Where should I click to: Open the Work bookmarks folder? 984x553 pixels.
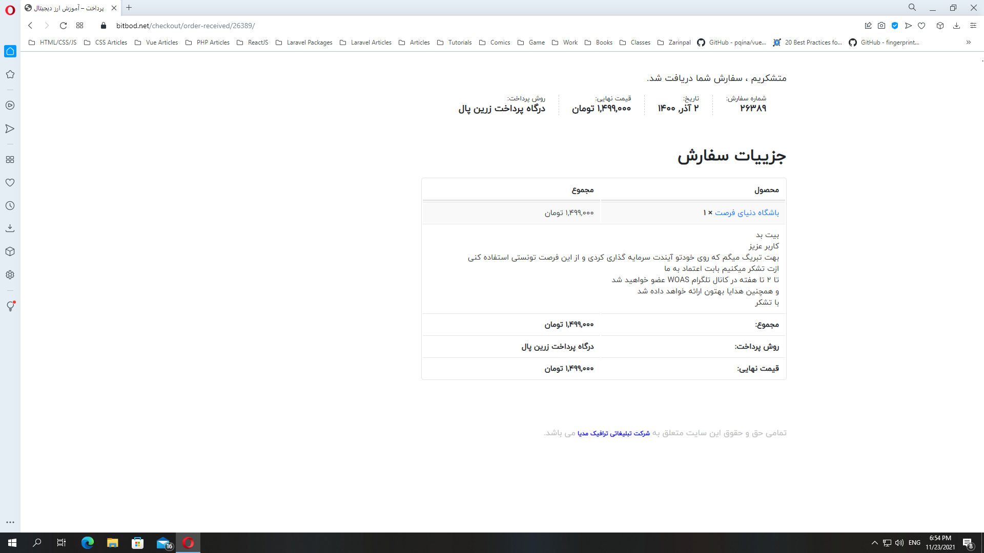564,42
